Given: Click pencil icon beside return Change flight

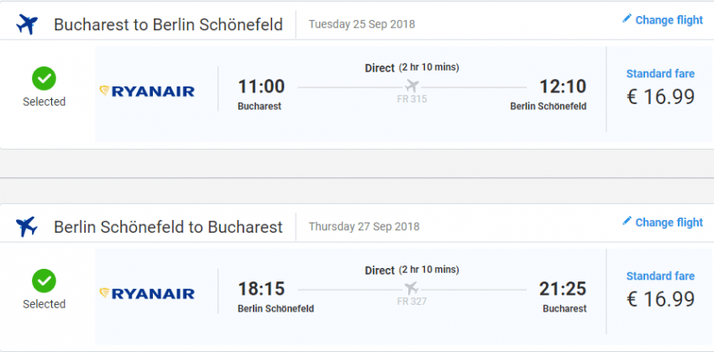Looking at the screenshot, I should [627, 221].
